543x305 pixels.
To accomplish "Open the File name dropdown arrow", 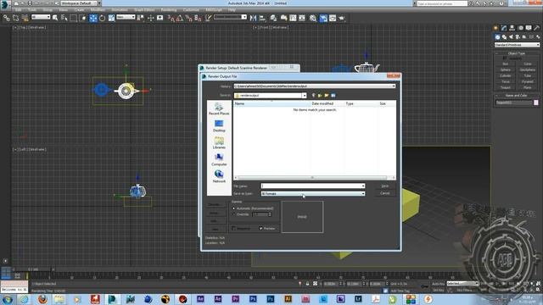I will [363, 186].
